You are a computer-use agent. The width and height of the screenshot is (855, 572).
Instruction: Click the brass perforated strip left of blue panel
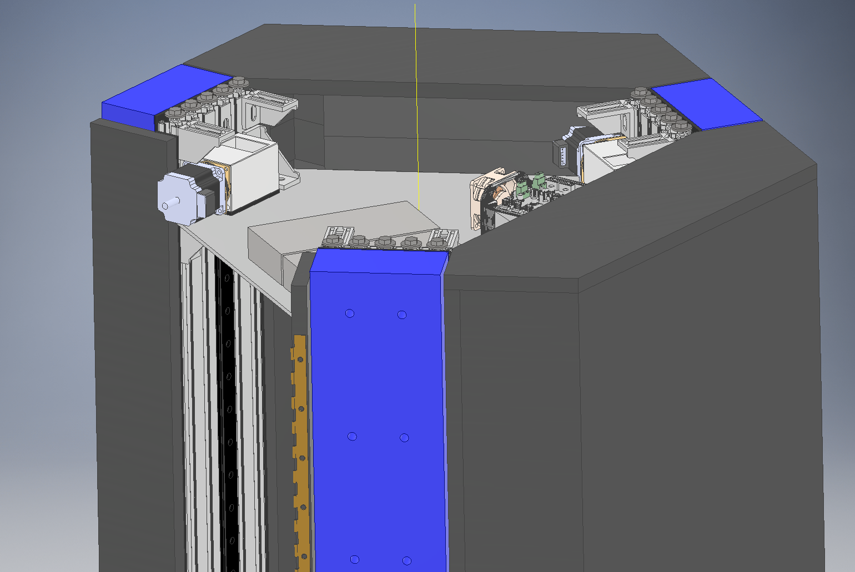pyautogui.click(x=300, y=452)
